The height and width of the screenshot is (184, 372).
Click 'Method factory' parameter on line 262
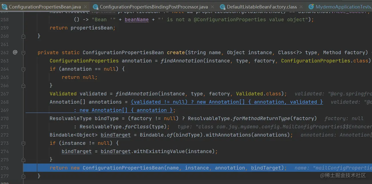pyautogui.click(x=344, y=53)
